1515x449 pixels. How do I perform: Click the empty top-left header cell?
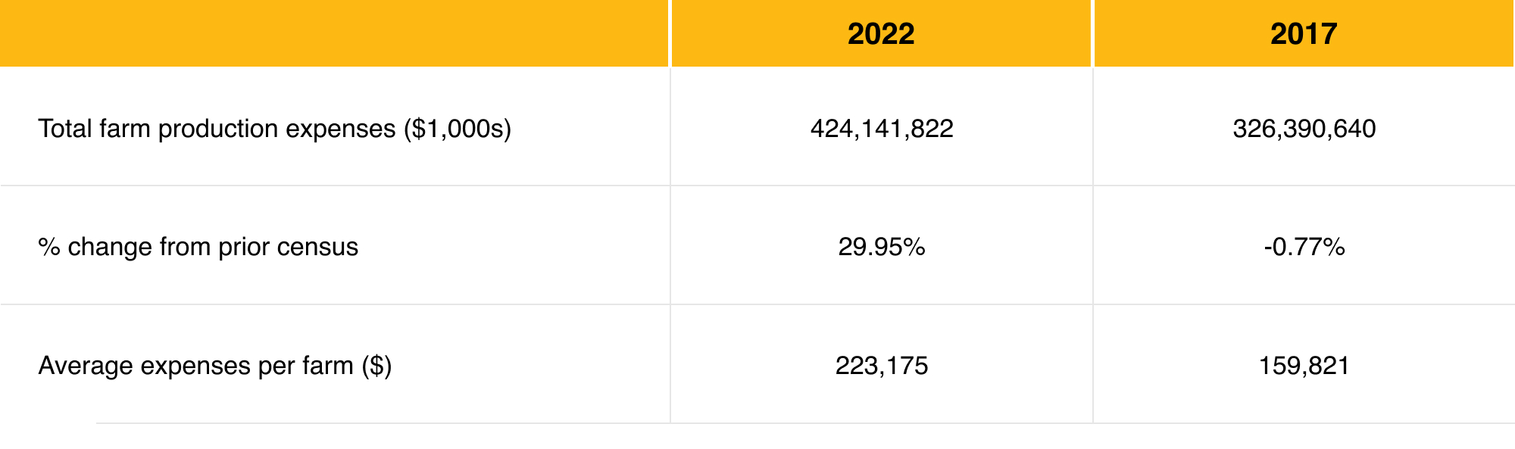(x=333, y=34)
